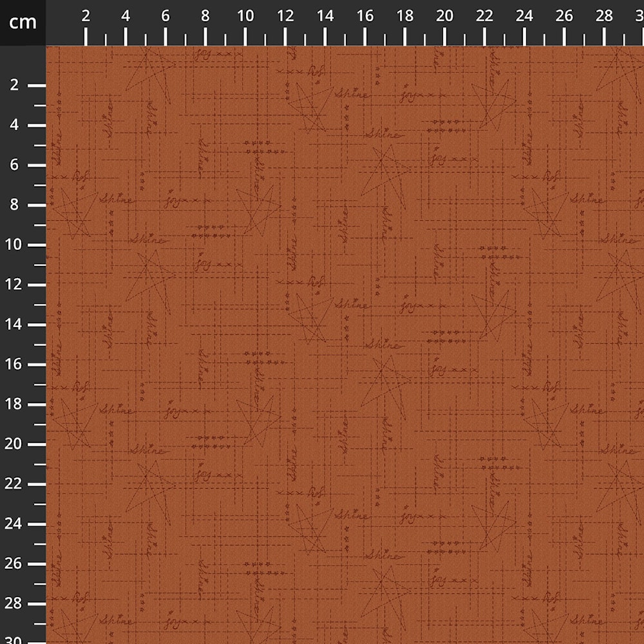Viewport: 644px width, 644px height.
Task: Click the cm unit label
Action: pyautogui.click(x=23, y=23)
